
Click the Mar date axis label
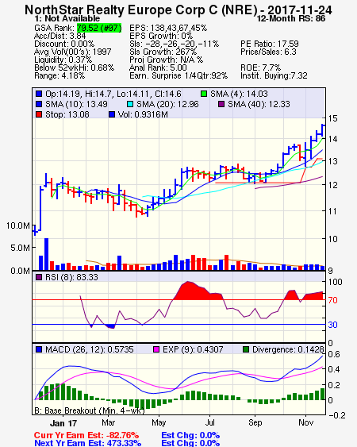pyautogui.click(x=108, y=422)
